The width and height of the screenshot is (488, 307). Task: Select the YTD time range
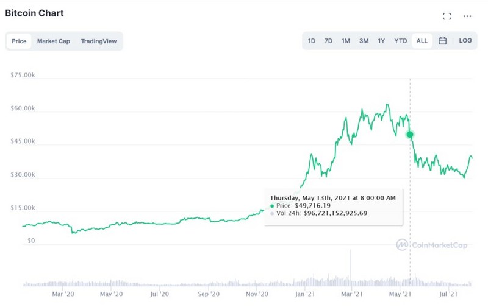click(x=400, y=41)
